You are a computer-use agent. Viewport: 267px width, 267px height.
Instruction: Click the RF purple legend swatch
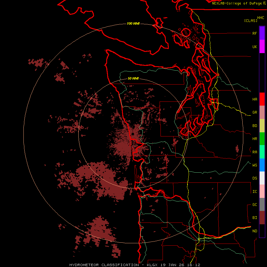(x=262, y=33)
